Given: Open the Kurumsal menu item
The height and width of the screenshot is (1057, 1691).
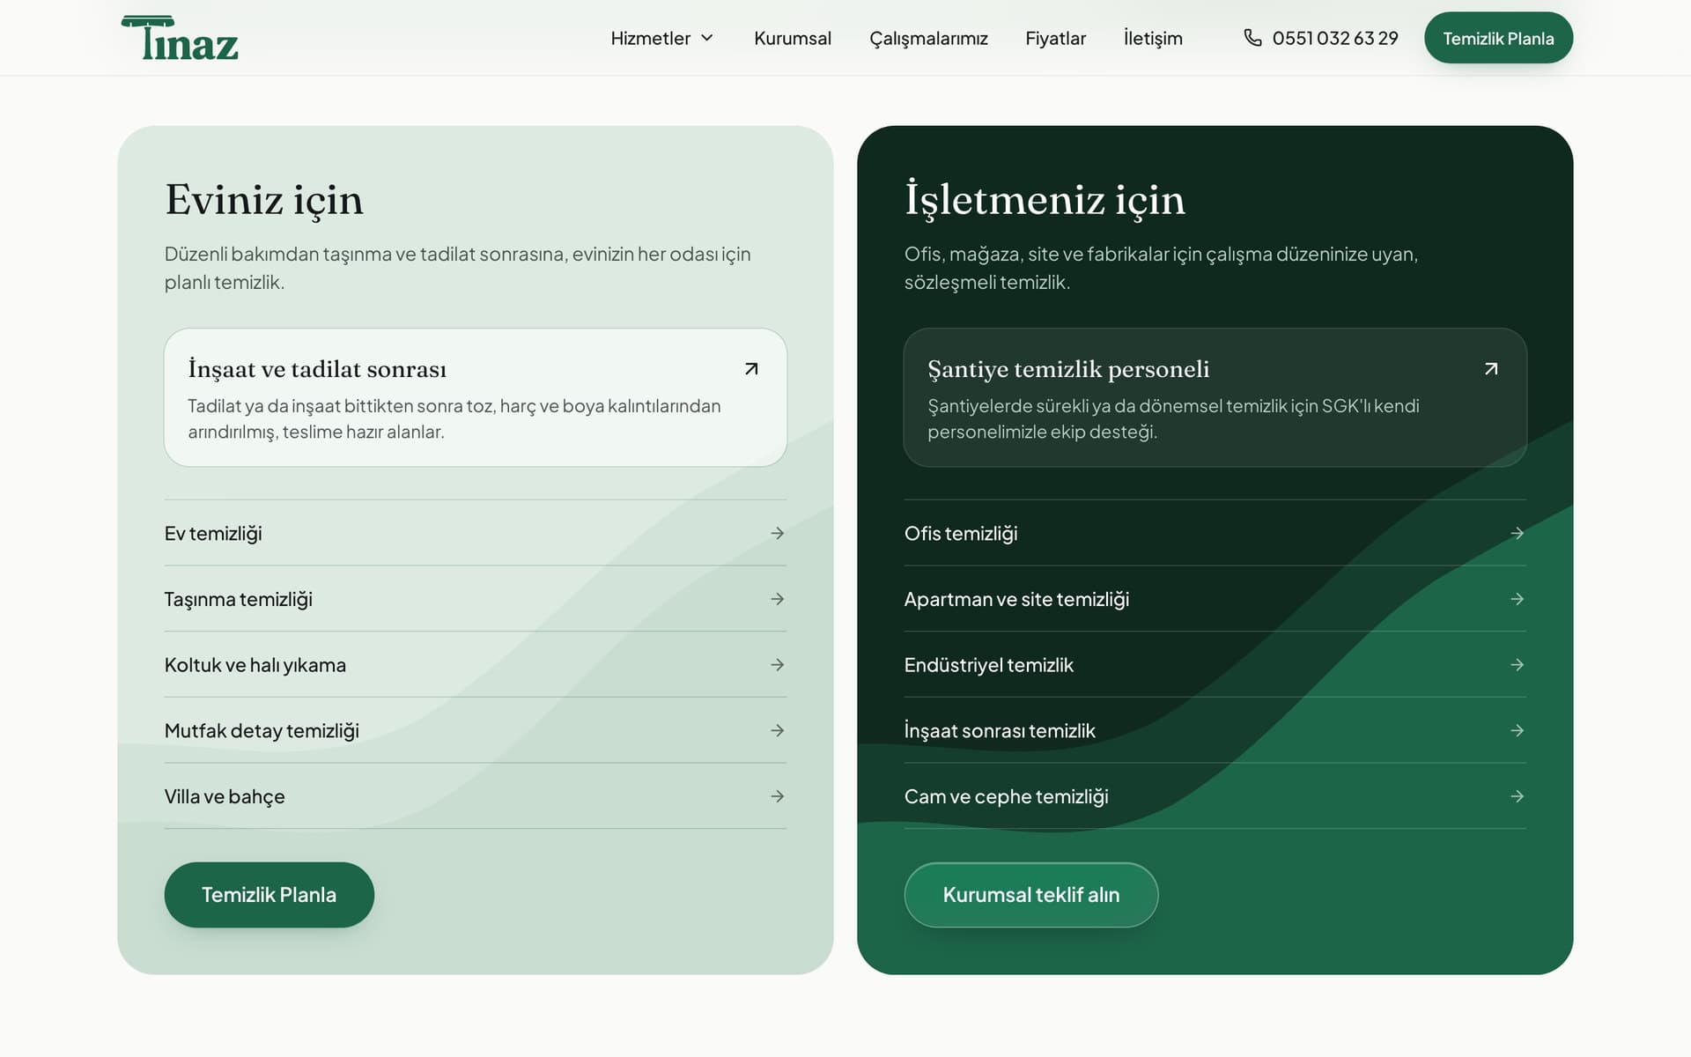Looking at the screenshot, I should tap(793, 38).
